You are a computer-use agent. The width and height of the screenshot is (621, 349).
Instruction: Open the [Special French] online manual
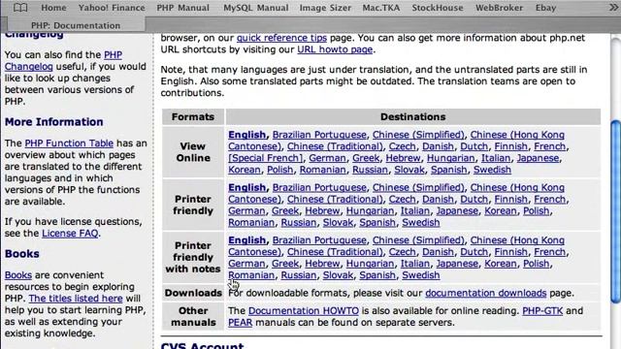tap(265, 158)
